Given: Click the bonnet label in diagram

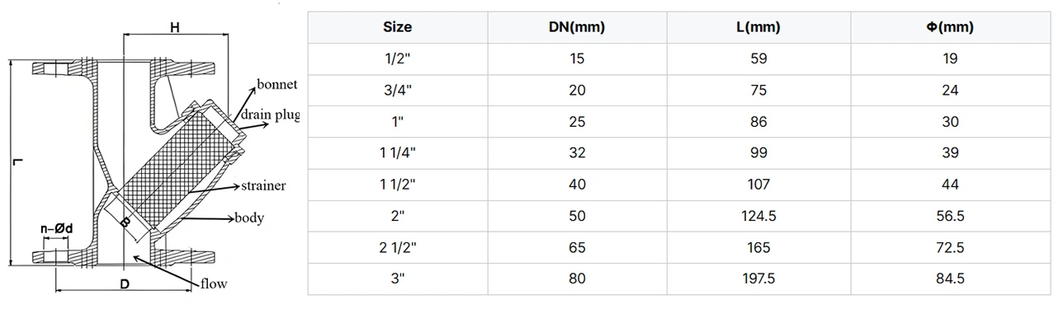Looking at the screenshot, I should [276, 85].
